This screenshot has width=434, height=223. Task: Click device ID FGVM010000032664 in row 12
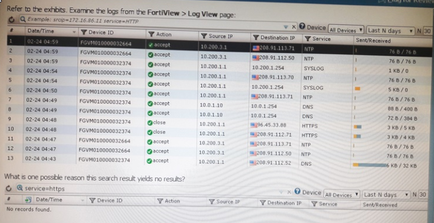click(104, 150)
